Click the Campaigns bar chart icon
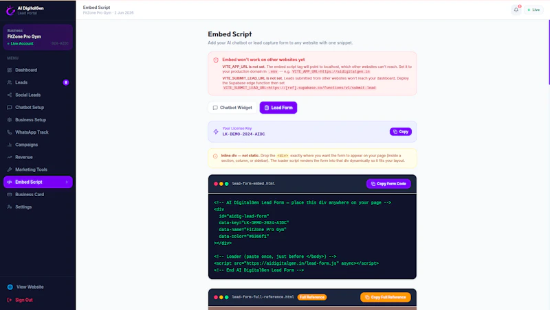Screen dimensions: 550x310 point(10,145)
